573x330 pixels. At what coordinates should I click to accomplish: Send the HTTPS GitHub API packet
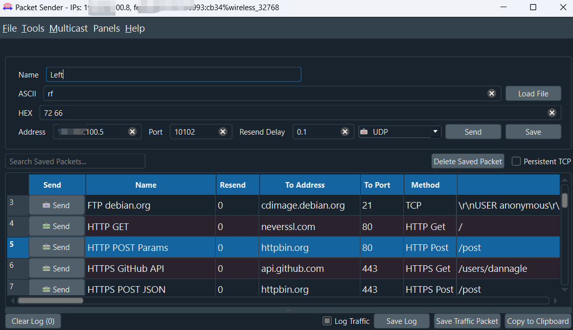point(56,268)
